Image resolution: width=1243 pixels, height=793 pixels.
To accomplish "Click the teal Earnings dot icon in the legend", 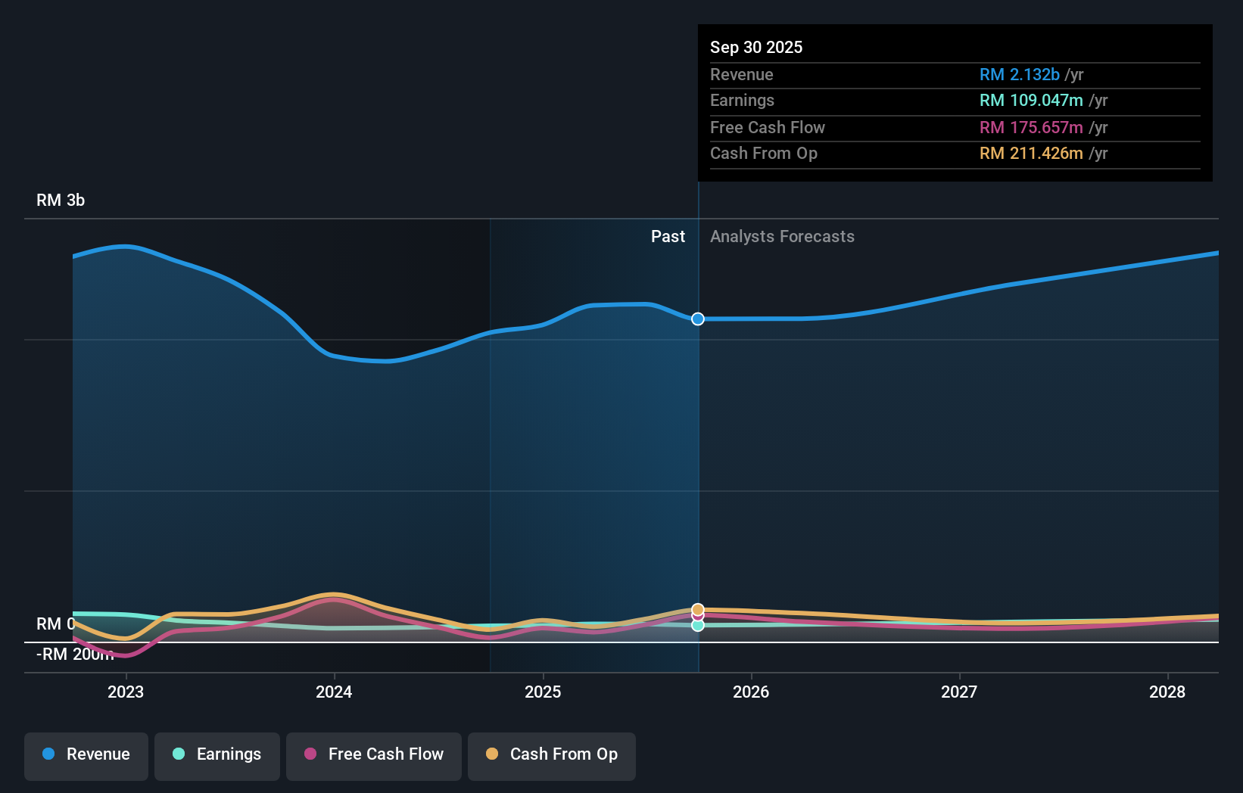I will (178, 754).
